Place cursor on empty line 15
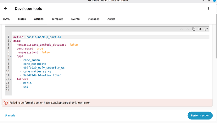Screen dimensions: 217x123 click(x=111, y=90)
